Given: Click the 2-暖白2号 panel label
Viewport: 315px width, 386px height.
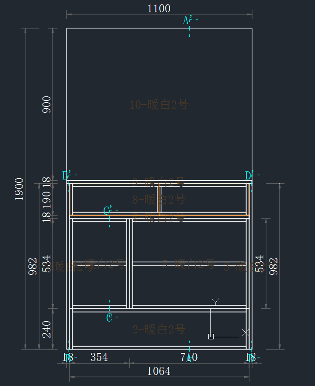Looking at the screenshot, I should pyautogui.click(x=159, y=329).
